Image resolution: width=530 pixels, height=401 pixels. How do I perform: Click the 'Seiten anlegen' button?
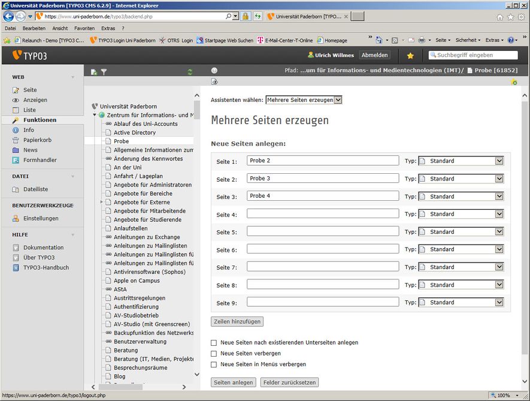[x=233, y=382]
